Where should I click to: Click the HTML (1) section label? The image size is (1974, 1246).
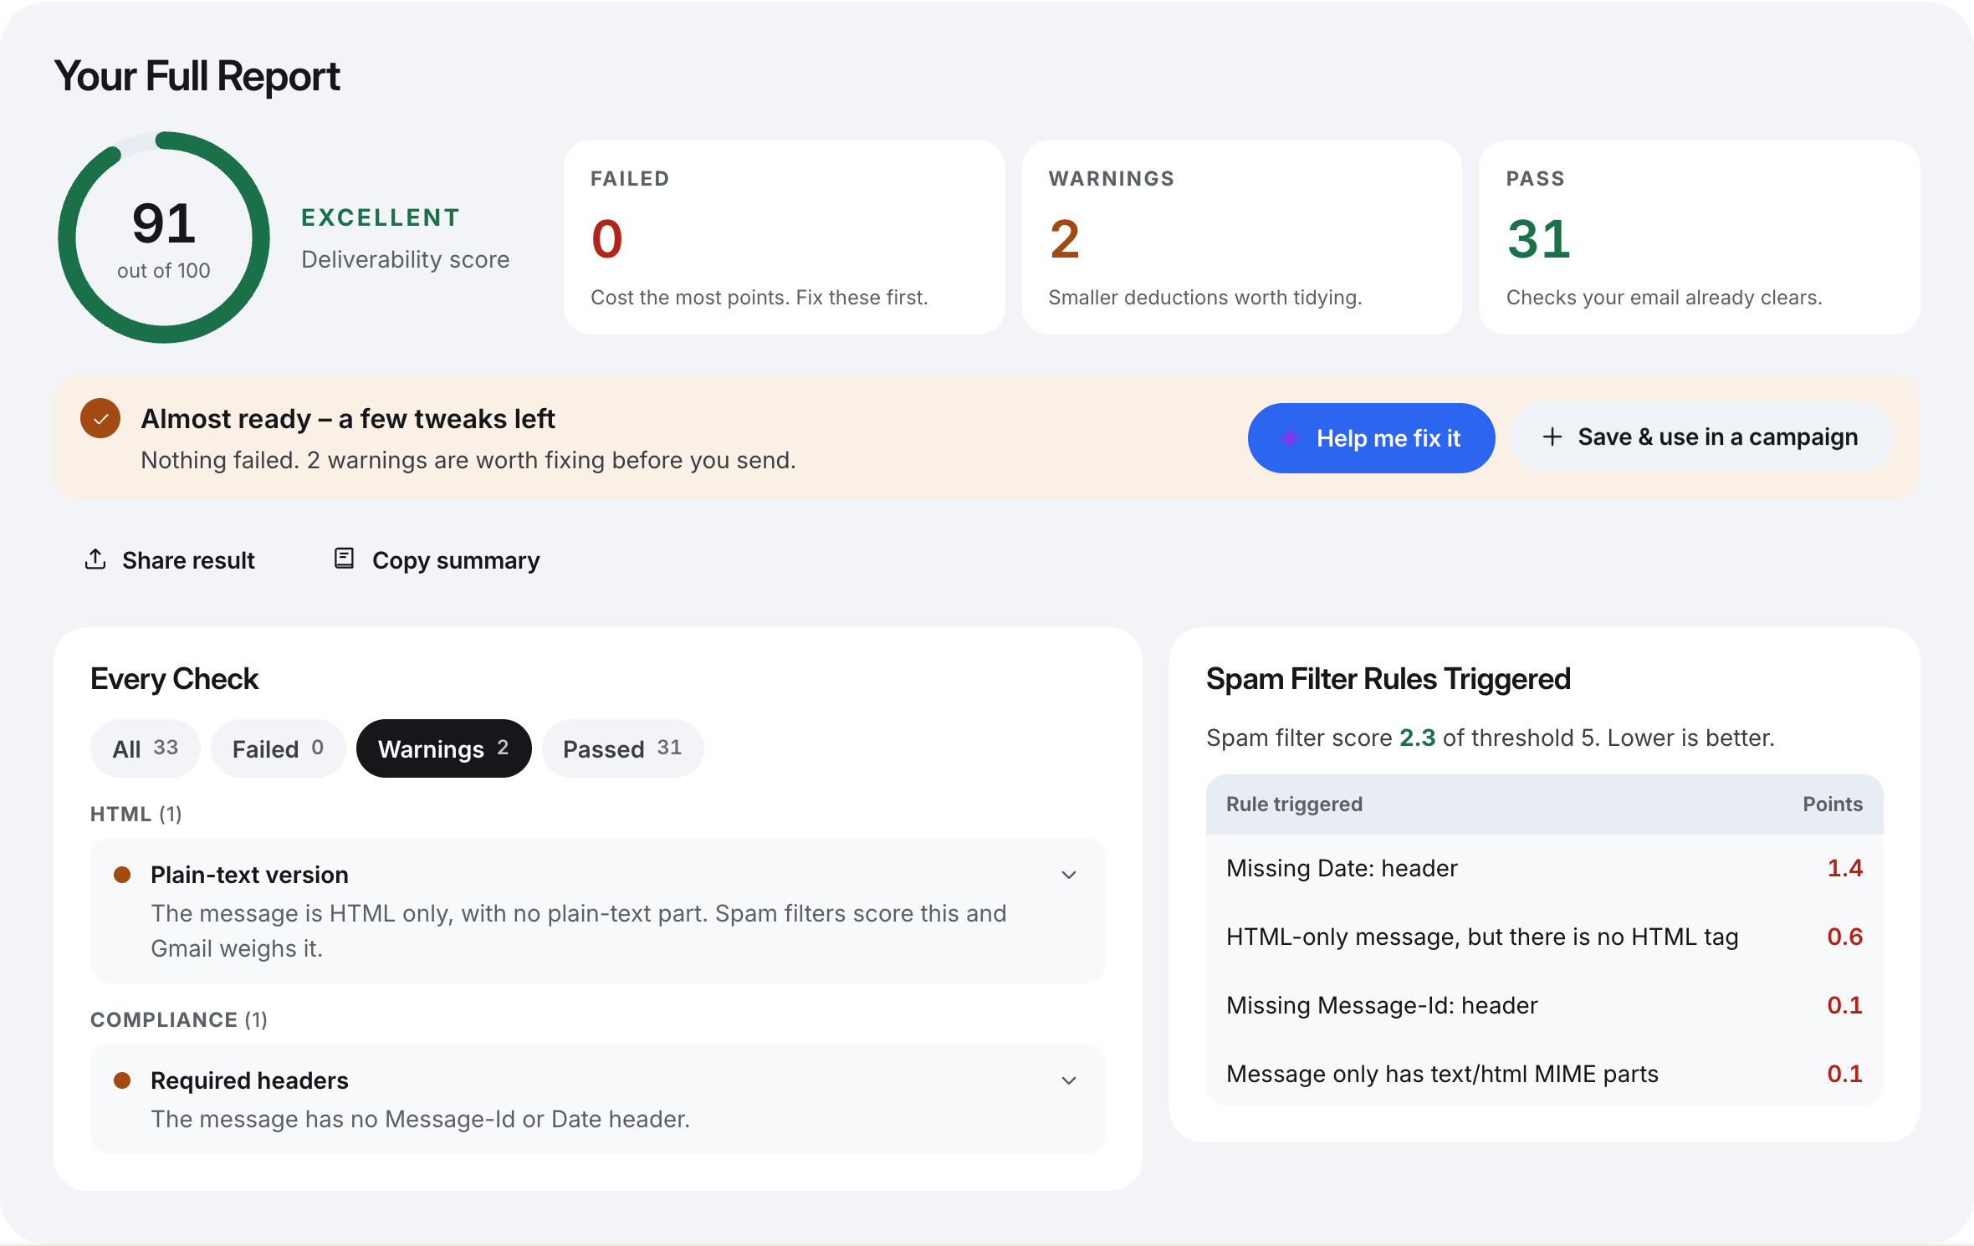tap(136, 814)
